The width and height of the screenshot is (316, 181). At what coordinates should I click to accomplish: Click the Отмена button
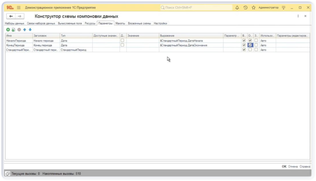[293, 166]
